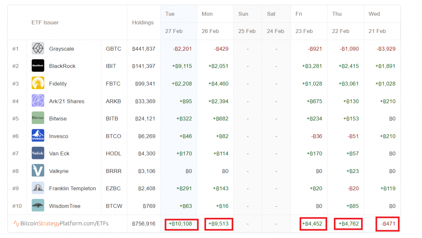Click the Tuesday total +B10,108
Viewport: 422px width, 238px height.
181,224
